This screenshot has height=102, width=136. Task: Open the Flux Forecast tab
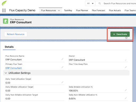pyautogui.click(x=99, y=10)
